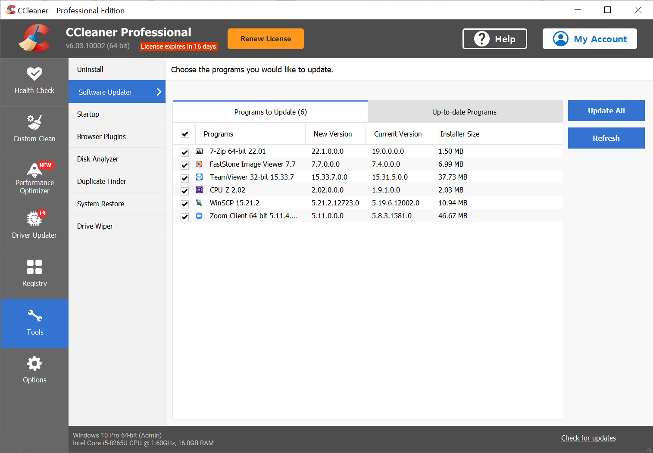Open the Health Check tool
653x453 pixels.
pos(34,81)
